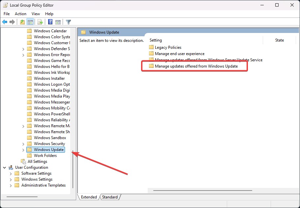Screen dimensions: 300x208
Task: Sort by the Setting column header
Action: (x=205, y=40)
